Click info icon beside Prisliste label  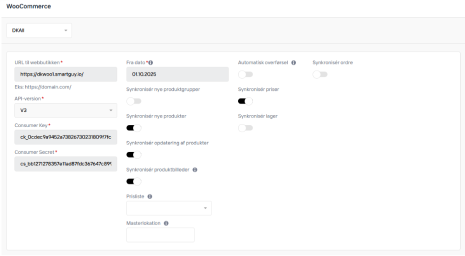click(150, 197)
